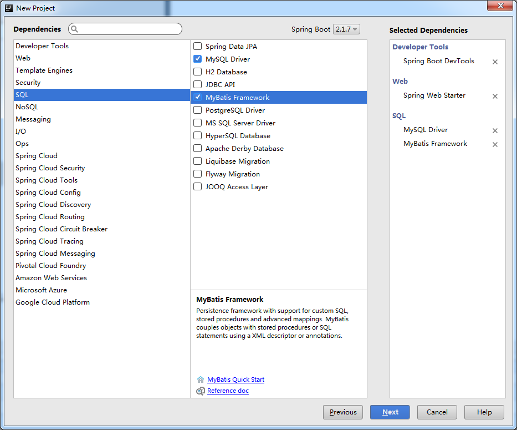Go back with the Previous button
Image resolution: width=517 pixels, height=430 pixels.
tap(343, 412)
